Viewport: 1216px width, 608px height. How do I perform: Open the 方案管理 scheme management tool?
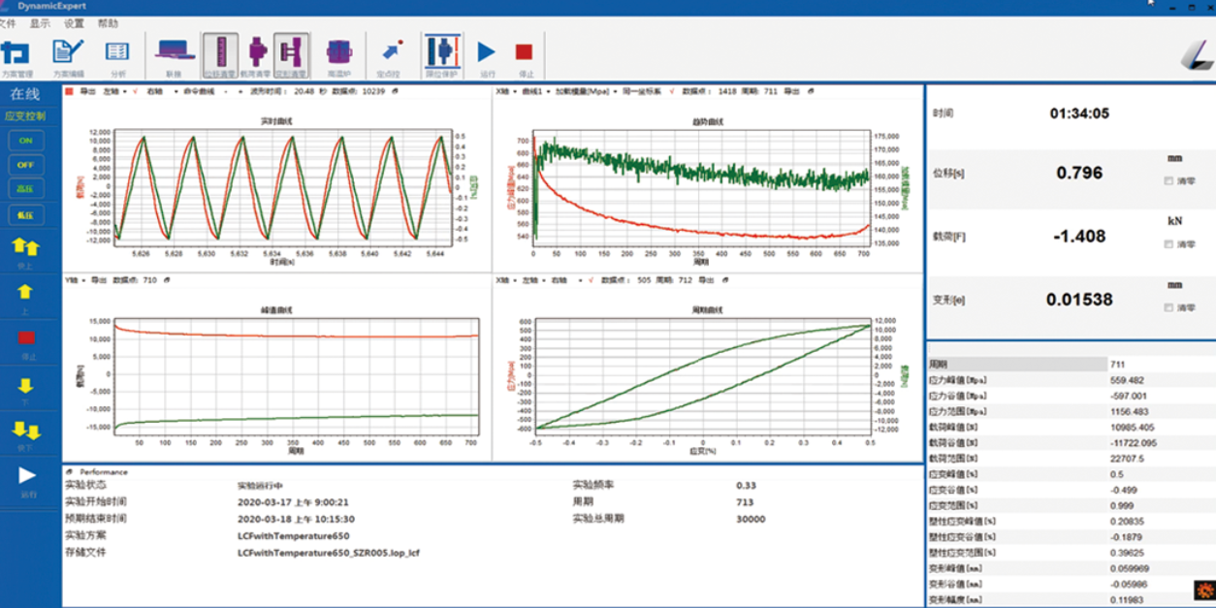click(x=16, y=54)
